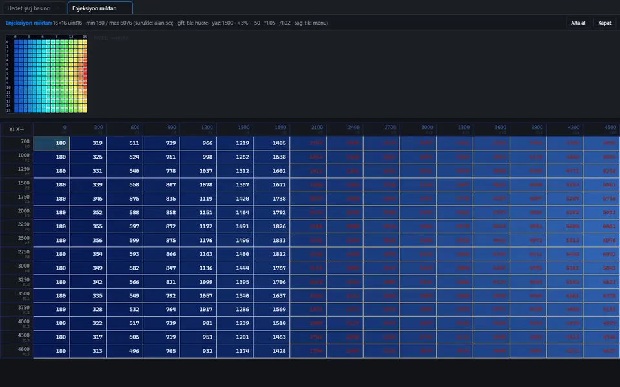The width and height of the screenshot is (620, 387).
Task: Click cell value 599 in row 2500
Action: click(x=125, y=240)
